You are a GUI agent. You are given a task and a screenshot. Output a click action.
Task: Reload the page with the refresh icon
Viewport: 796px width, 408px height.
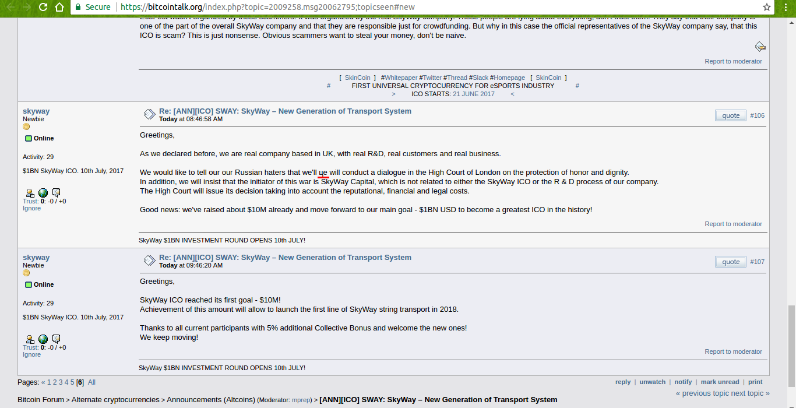click(x=43, y=7)
